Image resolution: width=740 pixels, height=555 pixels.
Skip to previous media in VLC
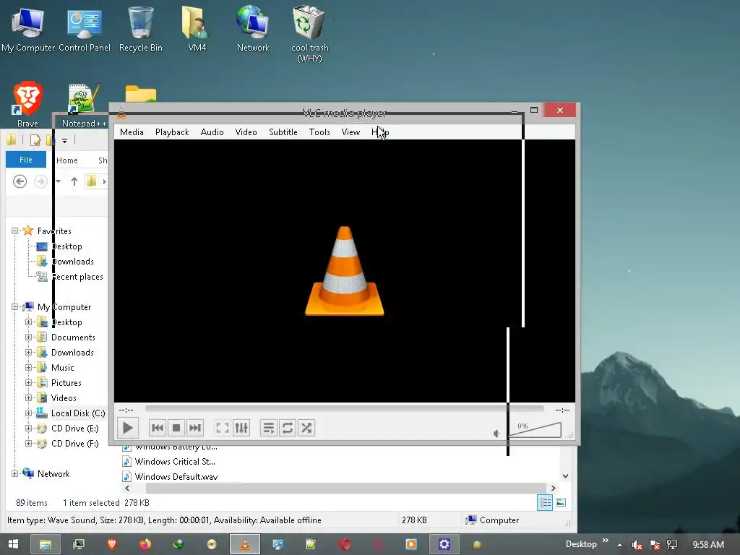click(157, 428)
